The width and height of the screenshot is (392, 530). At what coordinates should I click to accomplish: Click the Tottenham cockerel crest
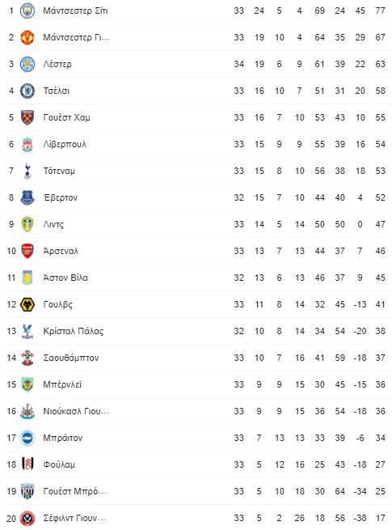click(x=27, y=171)
